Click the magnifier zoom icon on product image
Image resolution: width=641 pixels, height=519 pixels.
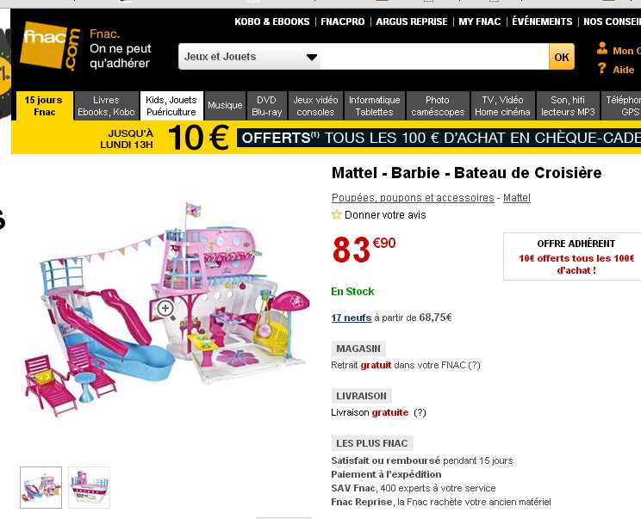tap(166, 308)
